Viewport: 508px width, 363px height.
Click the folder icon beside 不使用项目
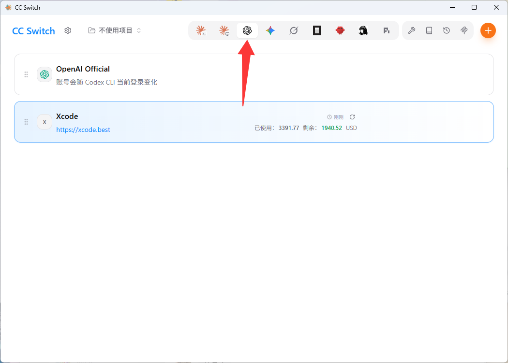click(92, 30)
